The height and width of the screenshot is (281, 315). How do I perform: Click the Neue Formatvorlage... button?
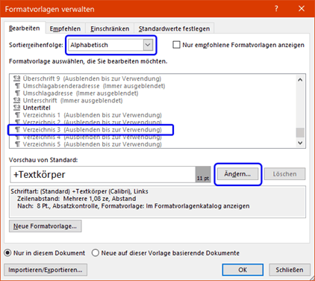[x=45, y=226]
